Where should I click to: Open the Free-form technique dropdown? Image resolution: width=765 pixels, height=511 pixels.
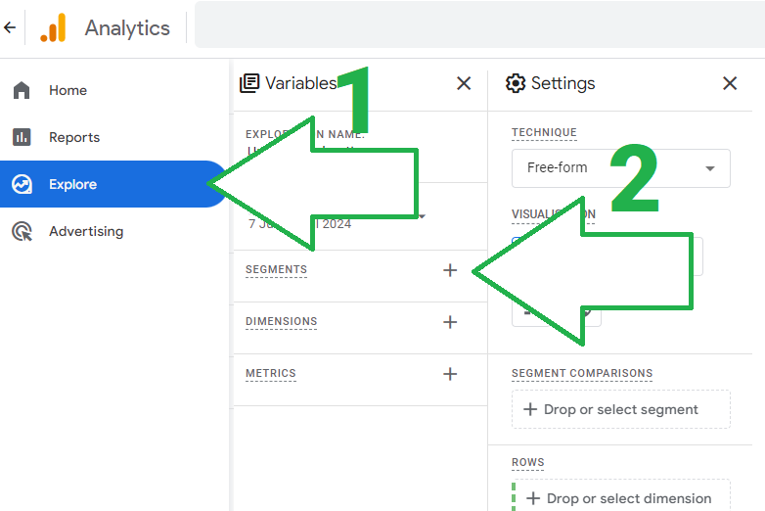[x=620, y=168]
